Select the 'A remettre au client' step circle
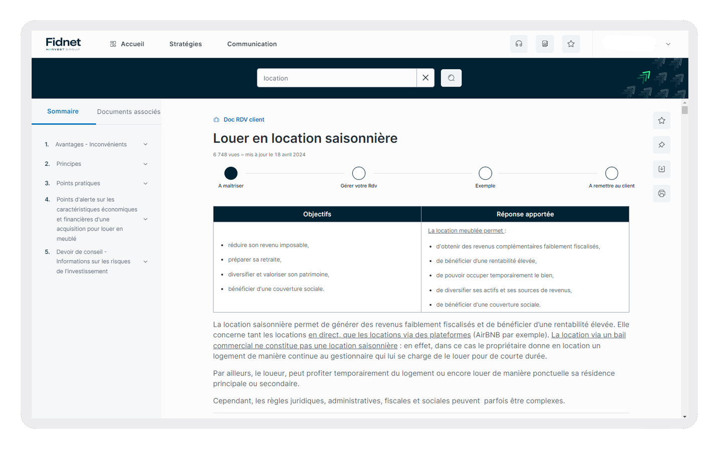This screenshot has width=720, height=449. [x=612, y=173]
